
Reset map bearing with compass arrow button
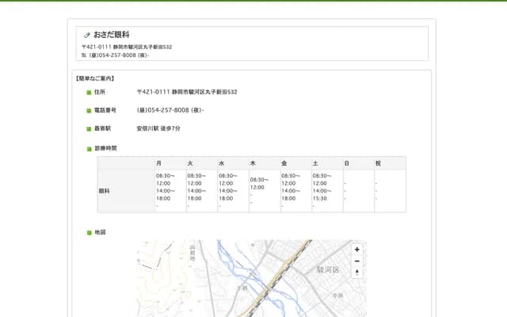[x=356, y=273]
